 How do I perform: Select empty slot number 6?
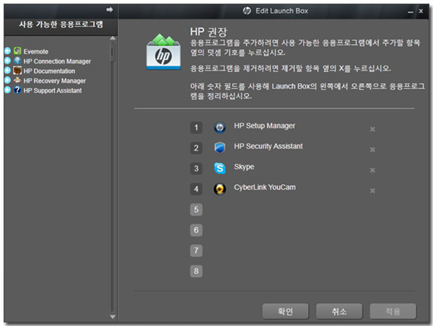pos(196,230)
